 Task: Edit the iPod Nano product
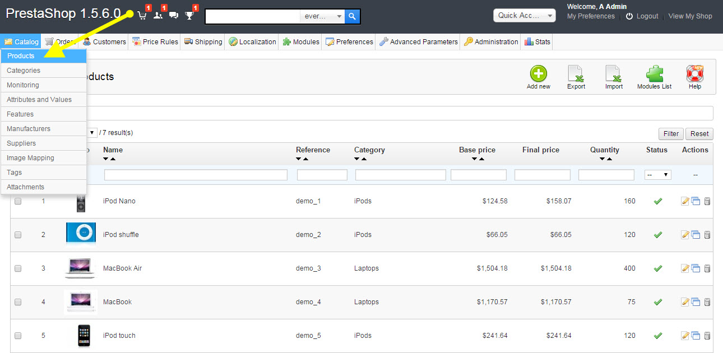point(685,201)
